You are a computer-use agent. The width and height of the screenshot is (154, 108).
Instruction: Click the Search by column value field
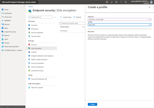(72, 23)
